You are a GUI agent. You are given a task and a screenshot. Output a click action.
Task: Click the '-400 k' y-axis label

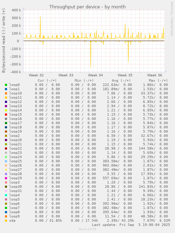[x=15, y=72]
